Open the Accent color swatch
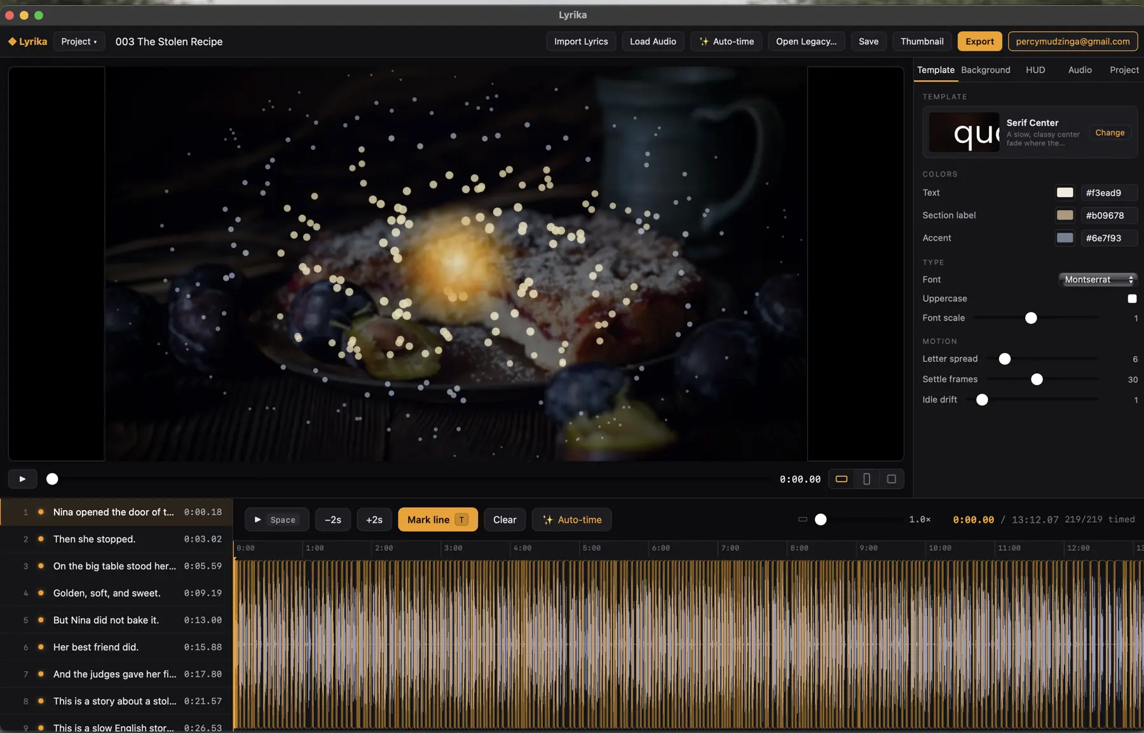 pyautogui.click(x=1065, y=238)
